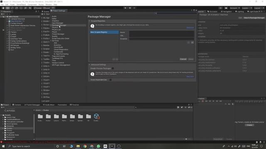Enable Preview Packages checkbox

[x=113, y=68]
